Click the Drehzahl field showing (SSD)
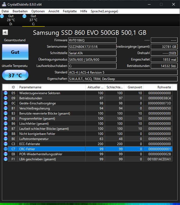Screen dimensions: 180x205 click(164, 53)
